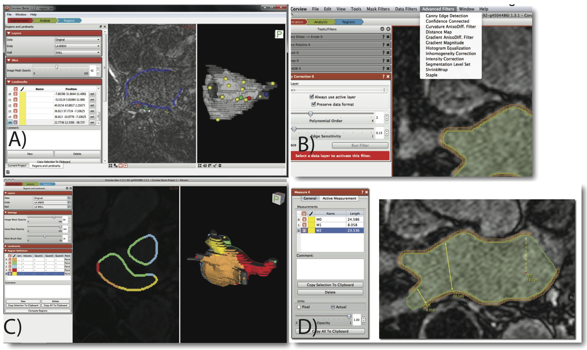The image size is (587, 350).
Task: Collapse the Slice section in panel A
Action: pos(9,60)
